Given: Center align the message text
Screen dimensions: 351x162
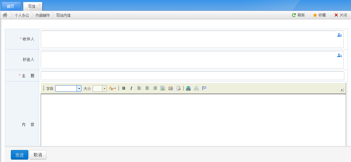Looking at the screenshot, I should click(x=147, y=88).
